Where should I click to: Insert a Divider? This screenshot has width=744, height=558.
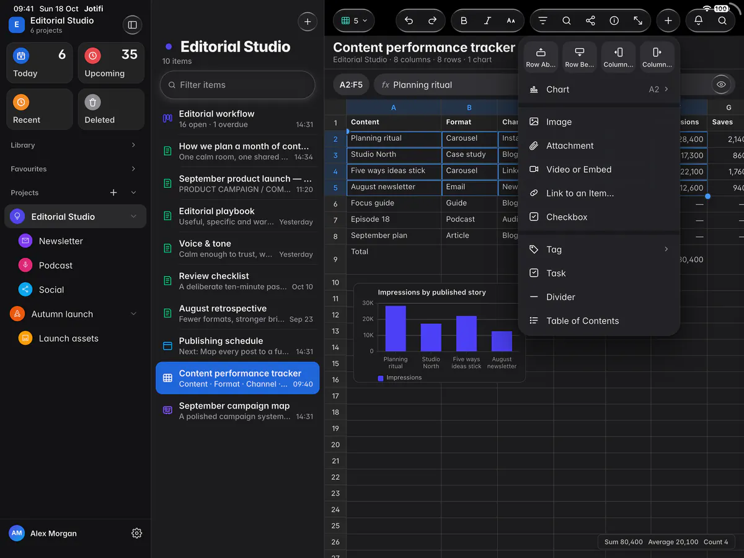click(599, 297)
